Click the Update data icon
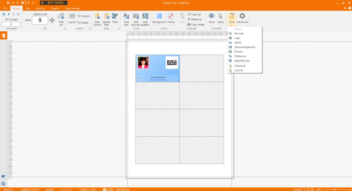The height and width of the screenshot is (191, 352). [x=107, y=16]
